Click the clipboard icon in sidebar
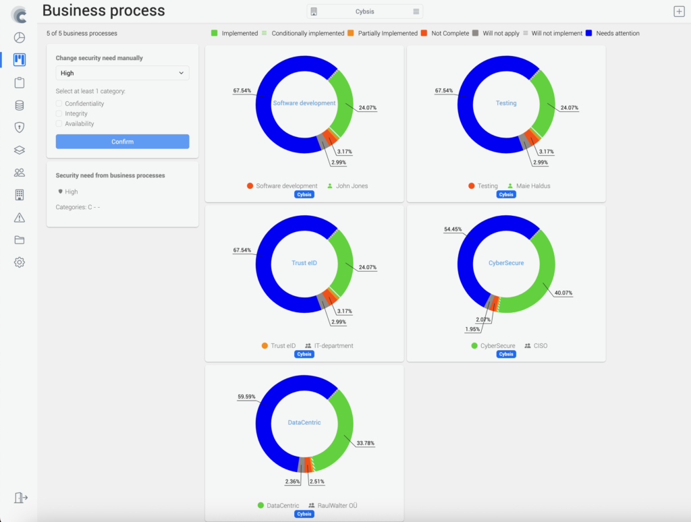 pyautogui.click(x=20, y=83)
